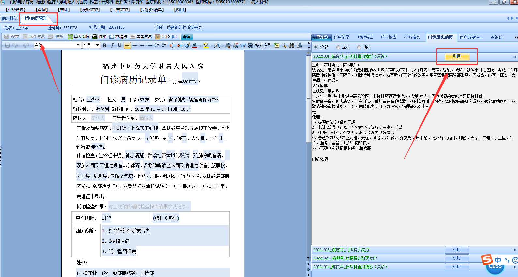The width and height of the screenshot is (518, 277).
Task: Open the 宋体 font name dropdown
Action: pos(78,45)
